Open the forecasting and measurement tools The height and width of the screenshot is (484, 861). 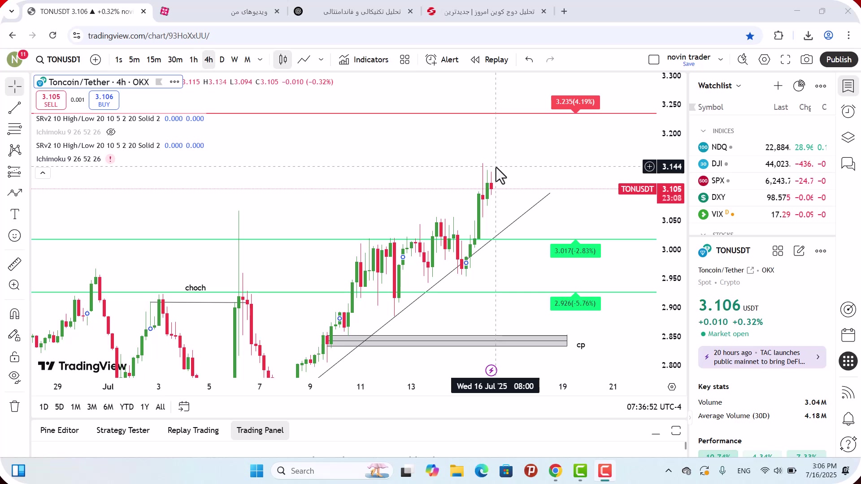coord(14,172)
